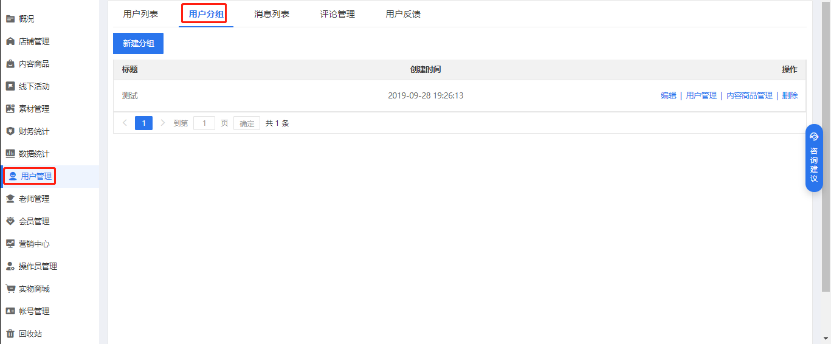Switch to the 用户列表 tab
This screenshot has width=831, height=344.
coord(140,14)
